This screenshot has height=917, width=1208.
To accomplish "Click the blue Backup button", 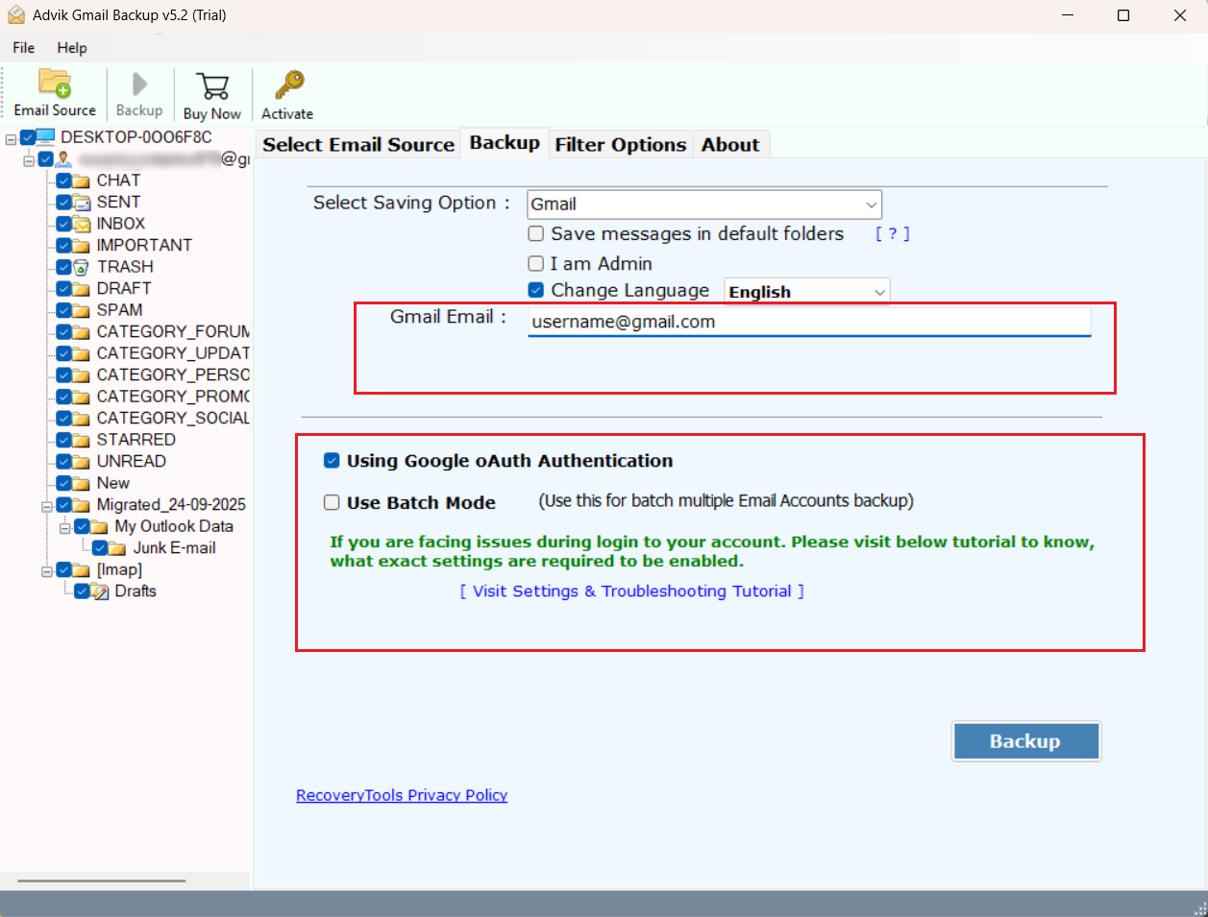I will [1026, 741].
